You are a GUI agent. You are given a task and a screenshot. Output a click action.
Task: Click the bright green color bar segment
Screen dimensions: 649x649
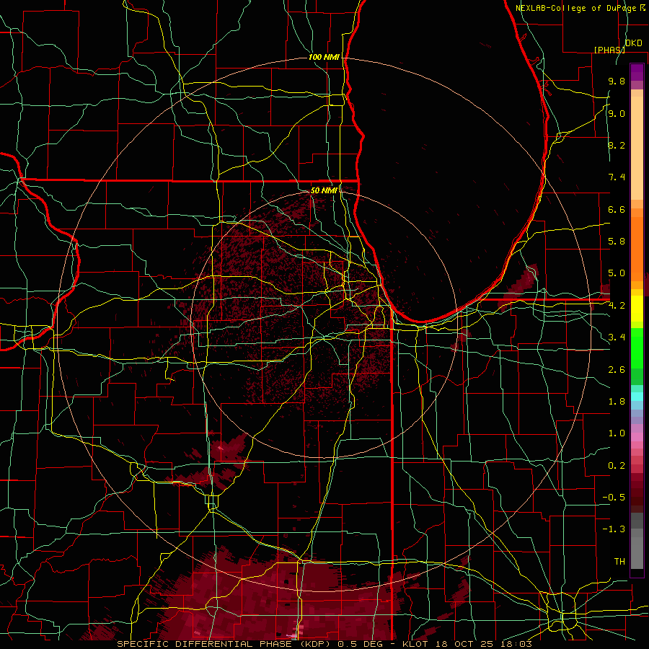(637, 348)
